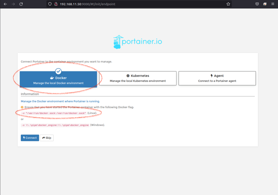Click the '(Windows).' label text
Screen dimensions: 278x195
97,125
